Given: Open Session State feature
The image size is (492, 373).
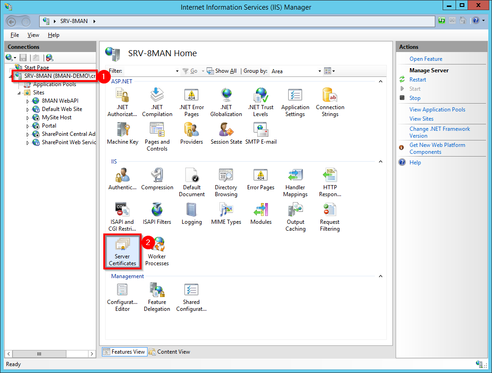Looking at the screenshot, I should pyautogui.click(x=226, y=134).
